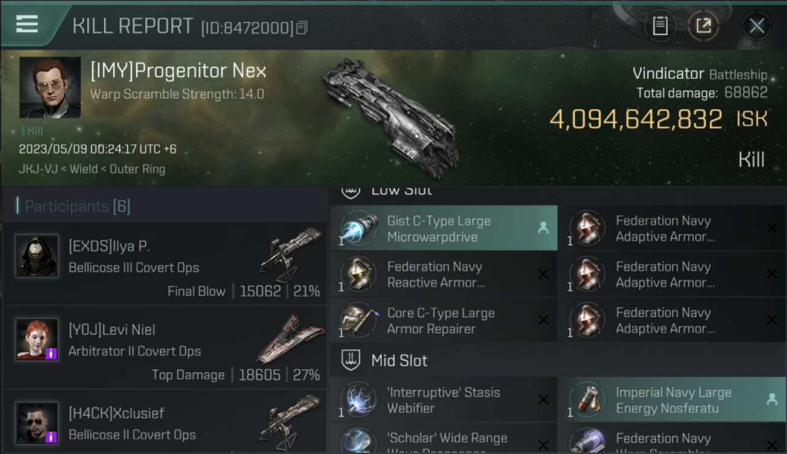
Task: Click the Vindicator Battleship name
Action: [699, 74]
